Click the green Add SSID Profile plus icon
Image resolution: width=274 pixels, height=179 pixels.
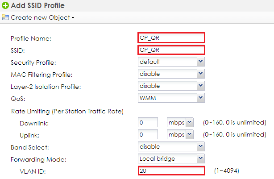[5, 5]
